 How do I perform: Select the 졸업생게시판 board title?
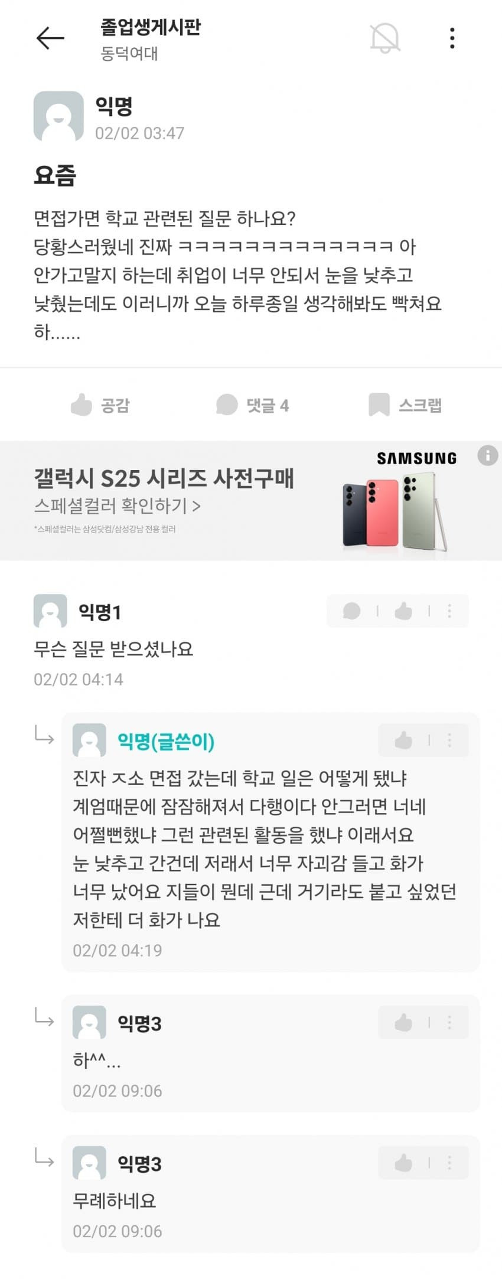(x=151, y=27)
